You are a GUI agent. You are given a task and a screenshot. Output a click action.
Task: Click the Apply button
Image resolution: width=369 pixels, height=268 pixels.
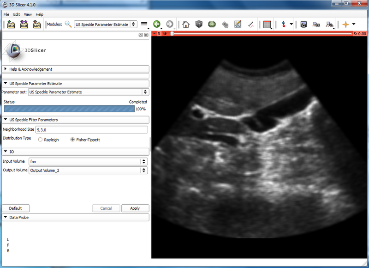(x=135, y=208)
